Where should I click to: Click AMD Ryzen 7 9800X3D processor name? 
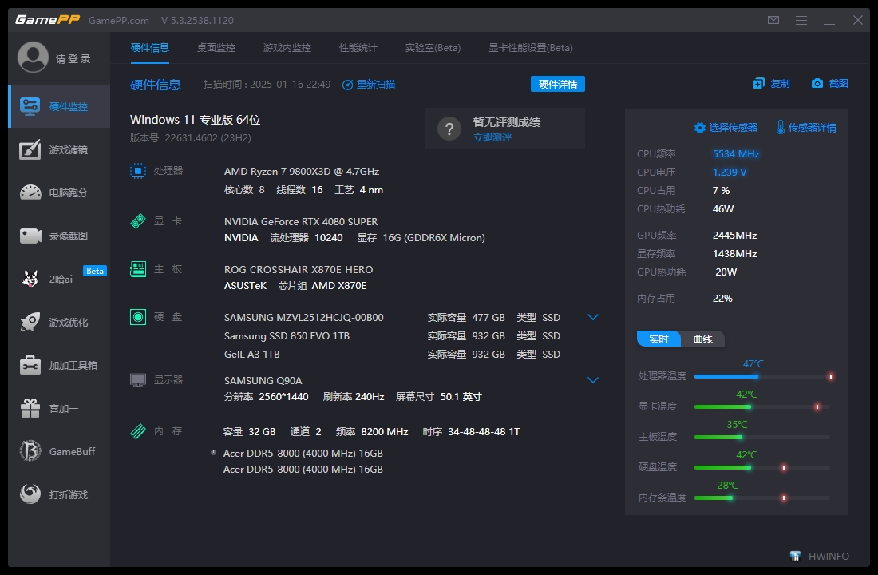pos(301,172)
